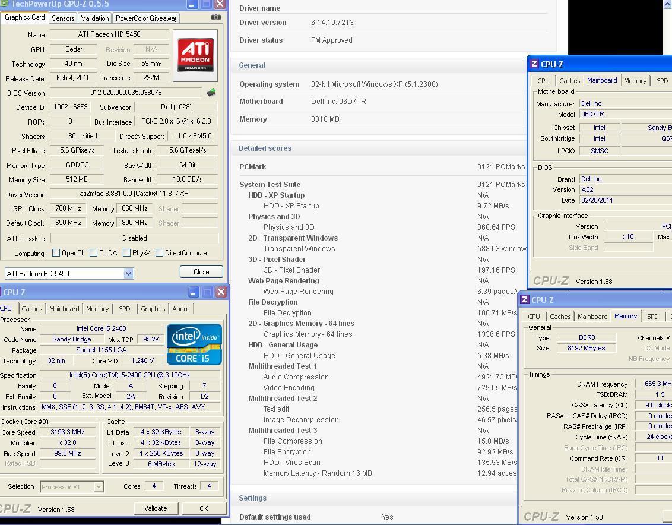672x525 pixels.
Task: Click the HDD - XP Startup heading
Action: (276, 195)
